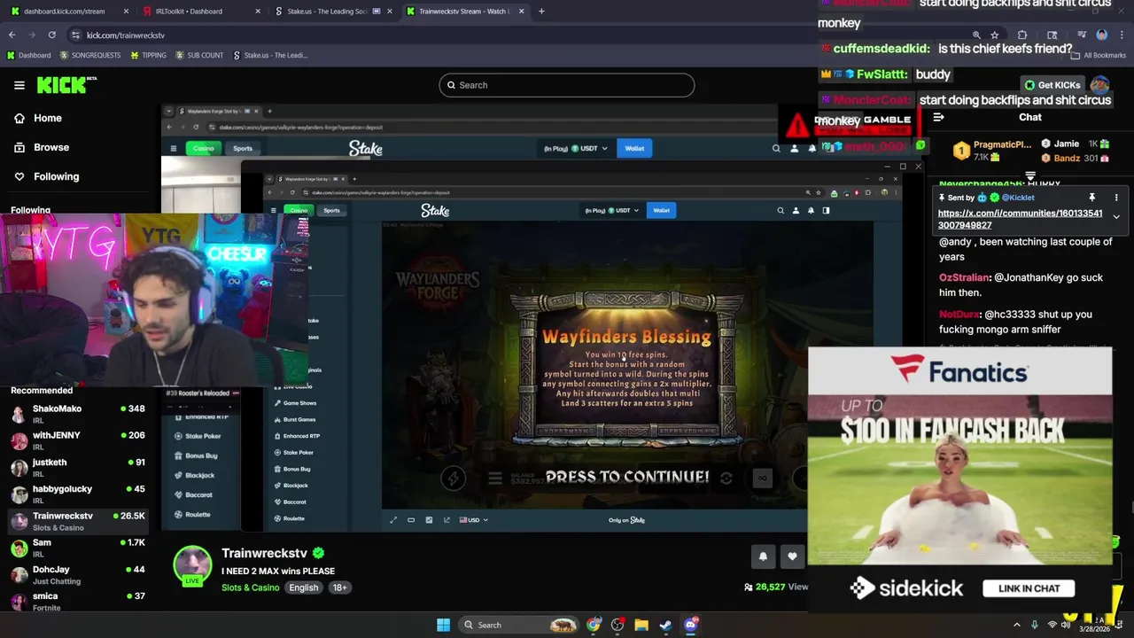The height and width of the screenshot is (638, 1134).
Task: Open Chrome three-dot menu
Action: [x=1122, y=35]
